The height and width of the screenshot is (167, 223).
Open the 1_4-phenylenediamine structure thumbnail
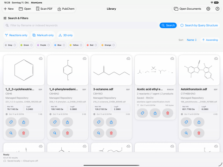click(x=68, y=70)
